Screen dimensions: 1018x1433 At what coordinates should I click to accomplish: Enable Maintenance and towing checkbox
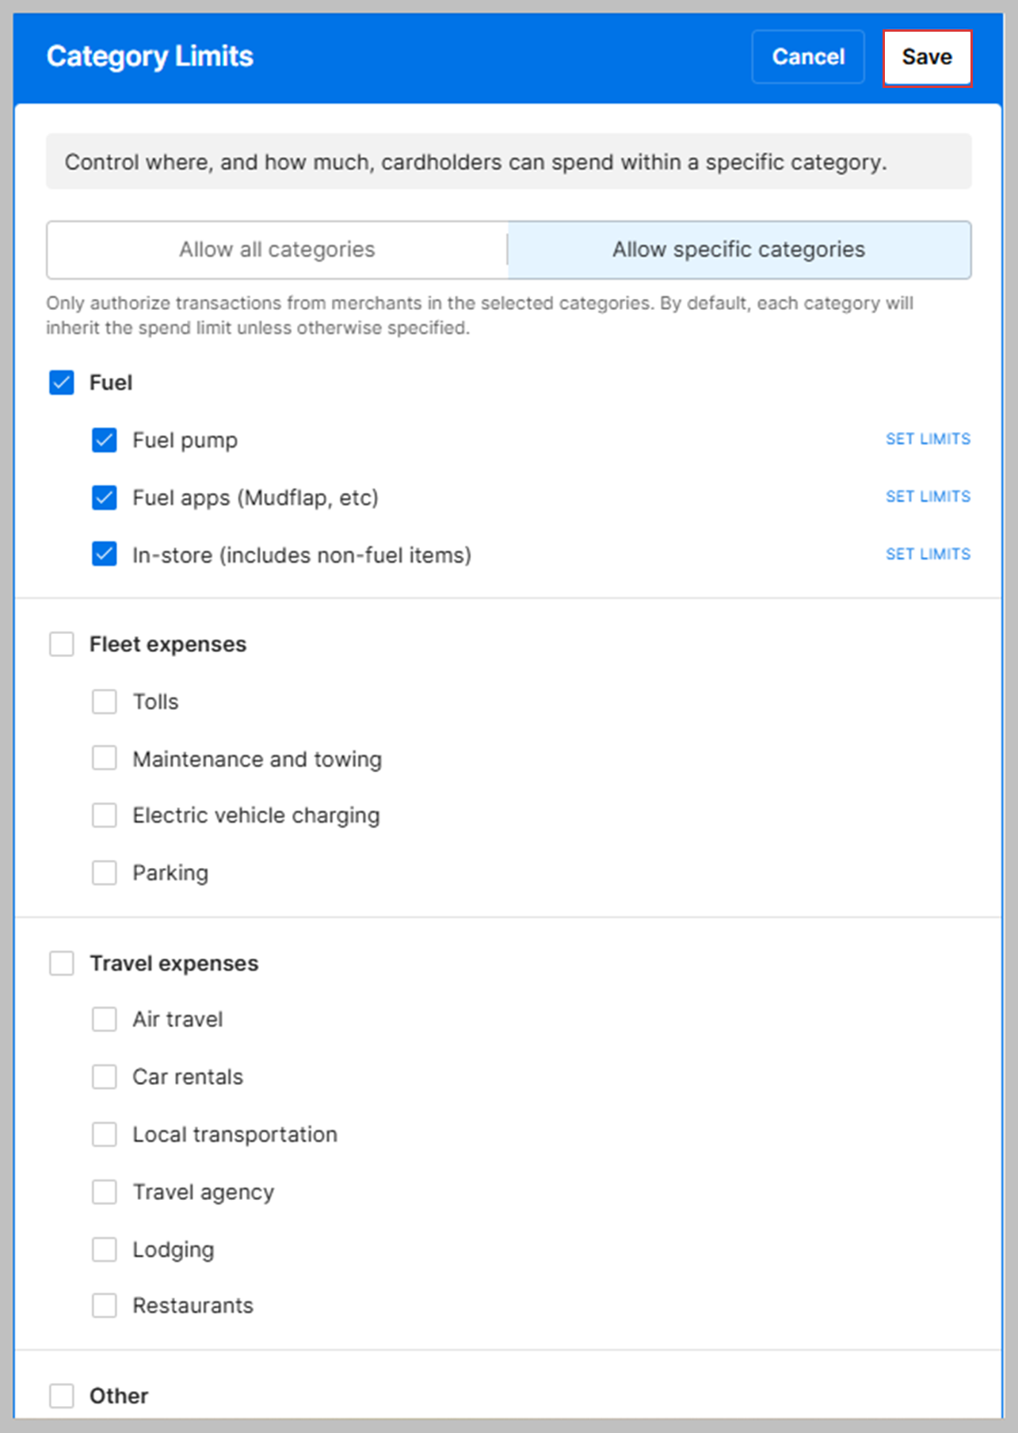click(105, 759)
